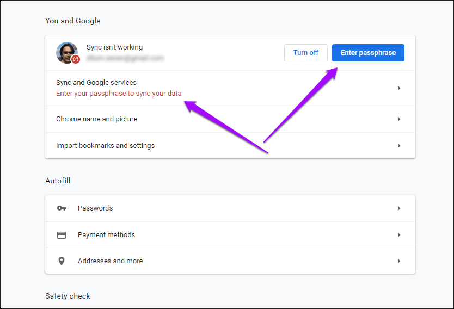Click the 'Sync isn't working' status text
The height and width of the screenshot is (309, 454).
[114, 47]
